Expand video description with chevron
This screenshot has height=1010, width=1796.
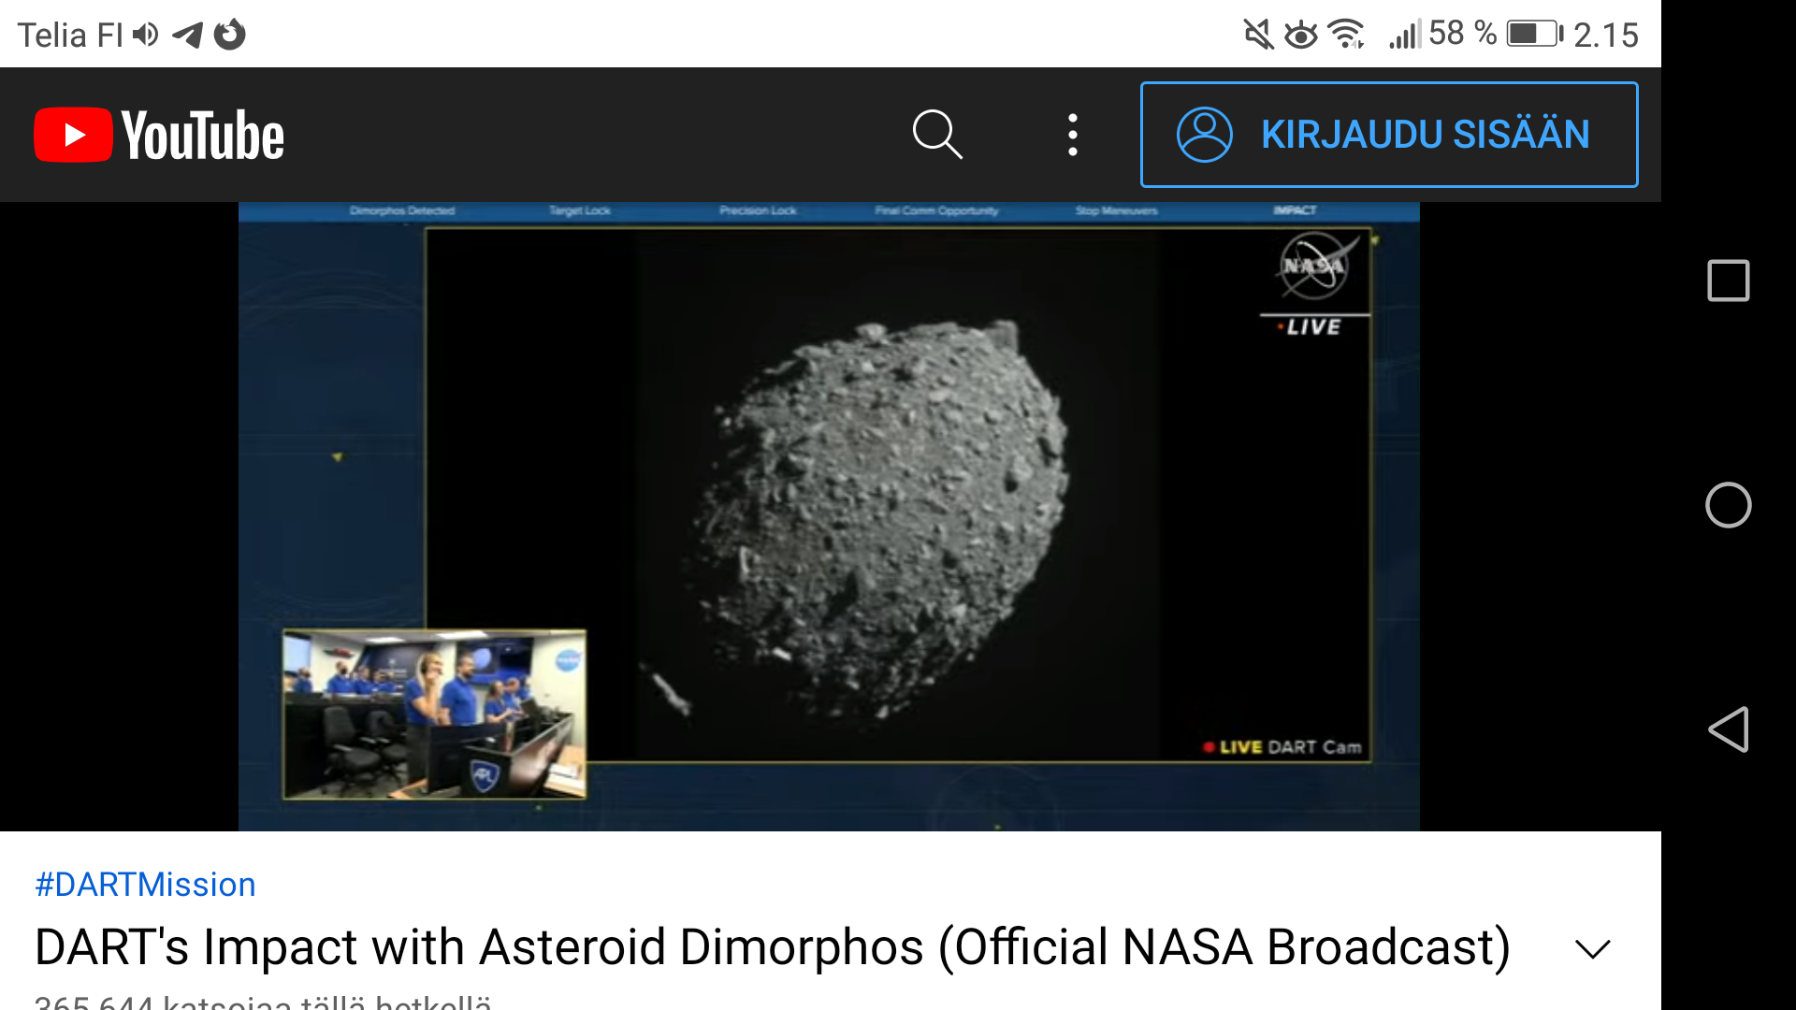click(x=1592, y=949)
